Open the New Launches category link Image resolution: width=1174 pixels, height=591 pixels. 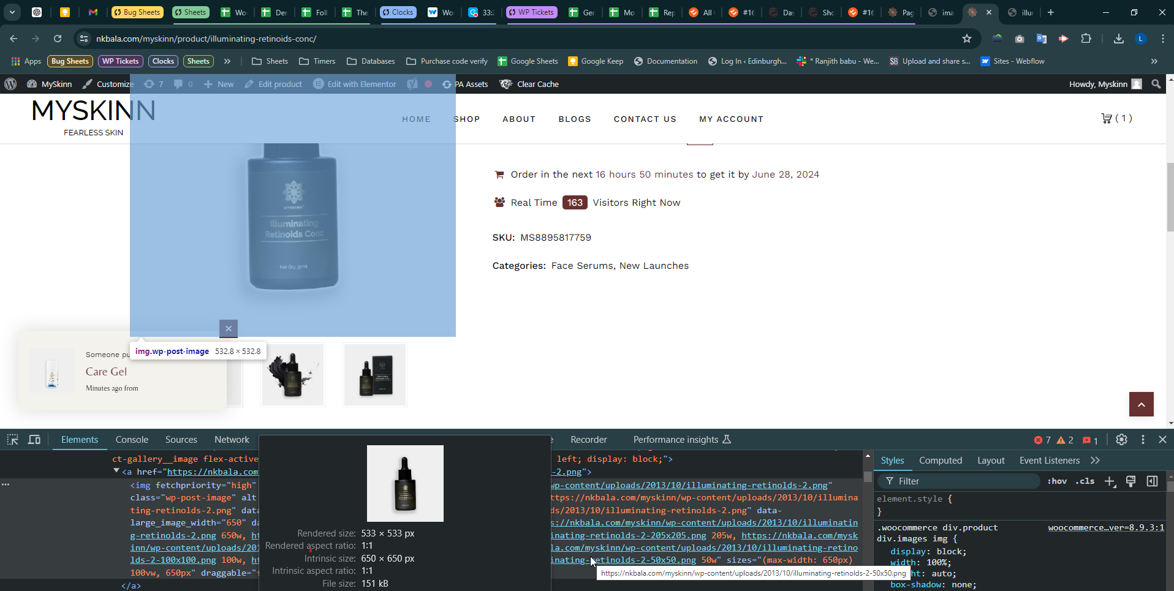[654, 266]
